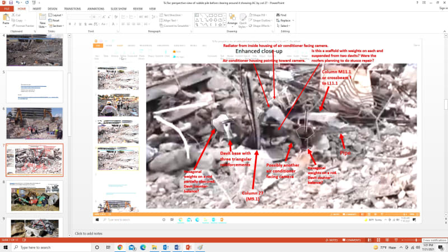Open the Shape Outline dropdown
Viewport: 448px width, 252px height.
pos(260,20)
